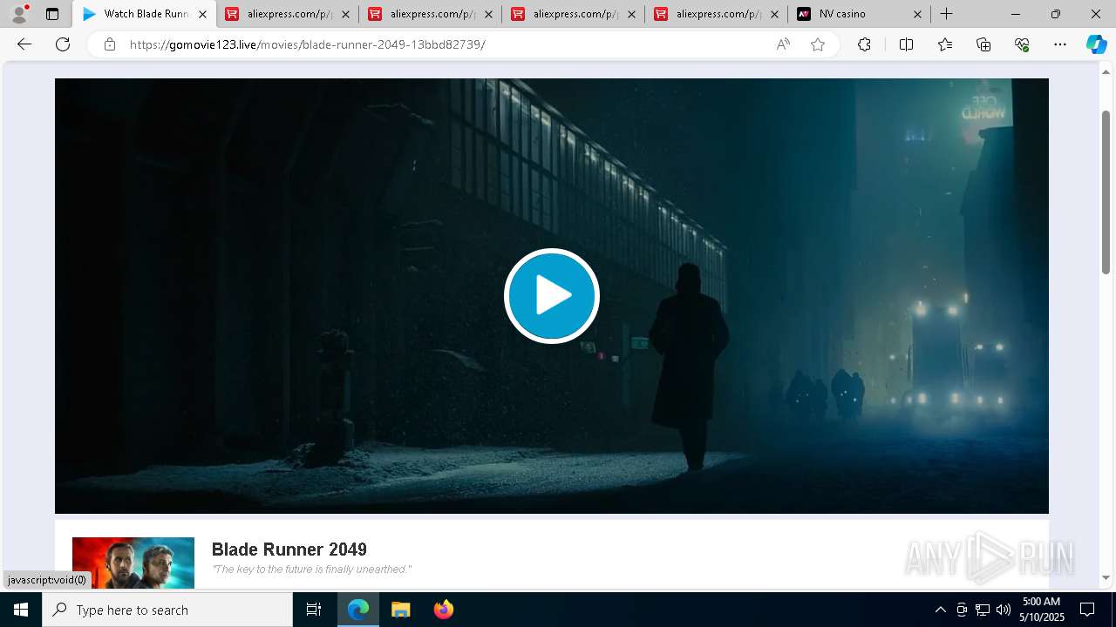Click the movie tagline text
Viewport: 1116px width, 627px height.
tap(311, 570)
